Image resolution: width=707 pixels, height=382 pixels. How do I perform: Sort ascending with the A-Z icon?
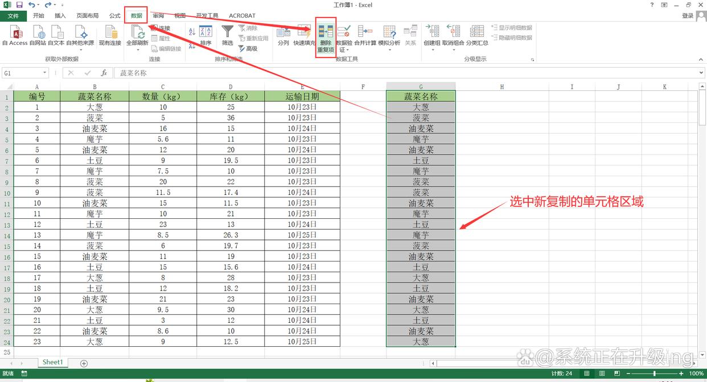[192, 32]
